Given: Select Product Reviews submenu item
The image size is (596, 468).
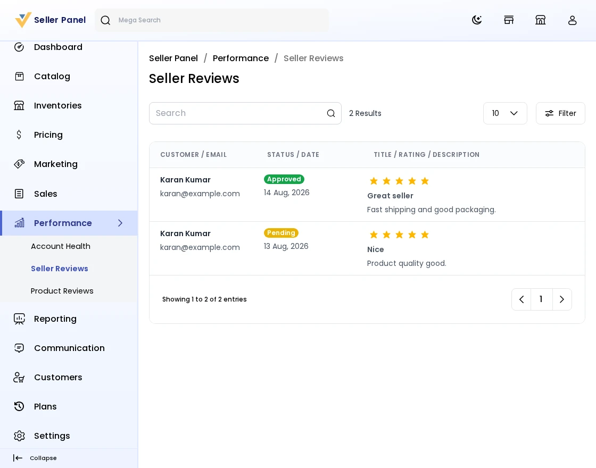Looking at the screenshot, I should [62, 291].
